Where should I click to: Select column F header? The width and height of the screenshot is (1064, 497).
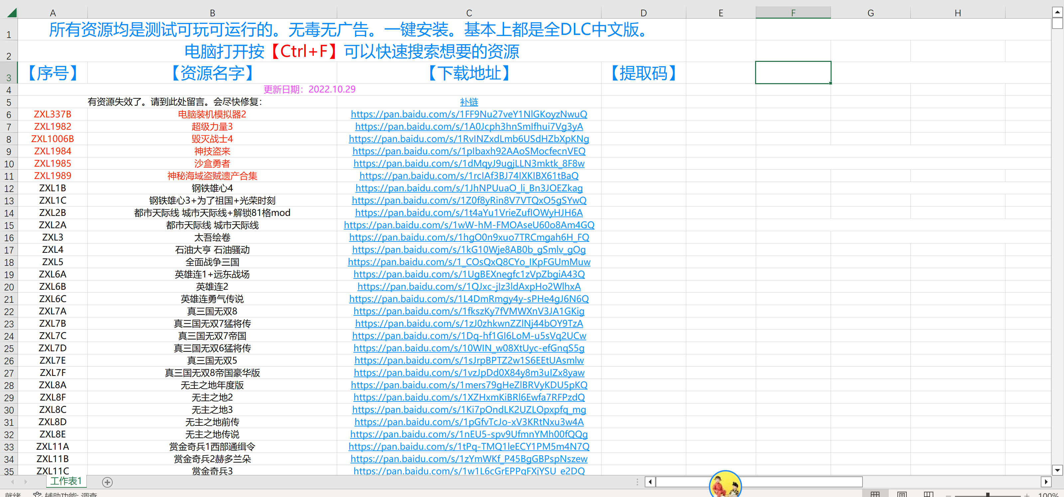point(793,13)
